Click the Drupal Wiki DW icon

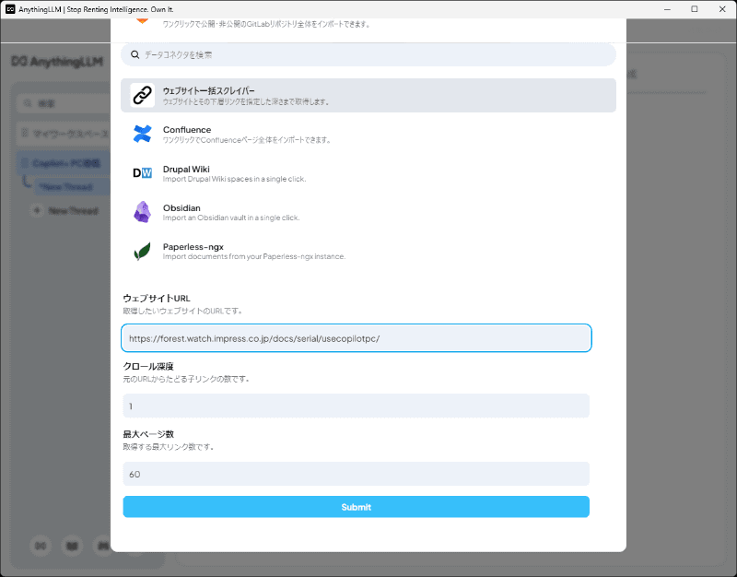coord(143,173)
